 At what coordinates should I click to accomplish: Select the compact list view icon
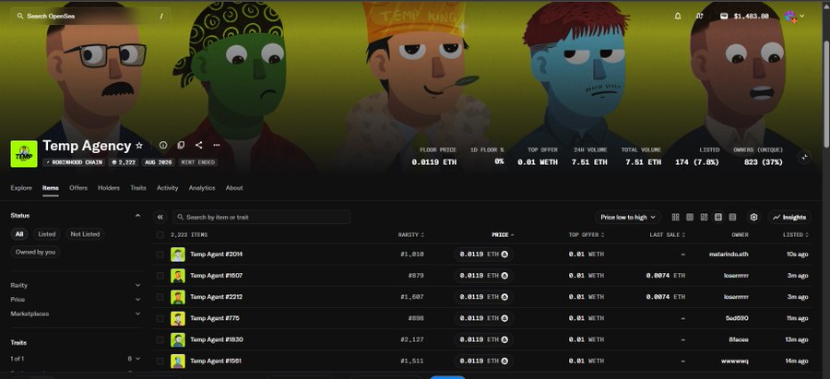(x=732, y=217)
